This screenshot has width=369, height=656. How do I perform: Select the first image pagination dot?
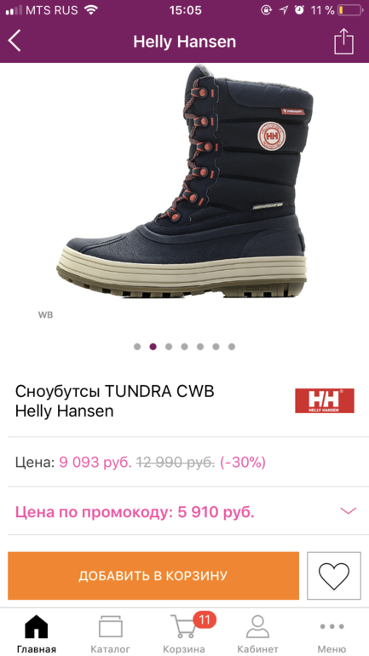point(137,347)
